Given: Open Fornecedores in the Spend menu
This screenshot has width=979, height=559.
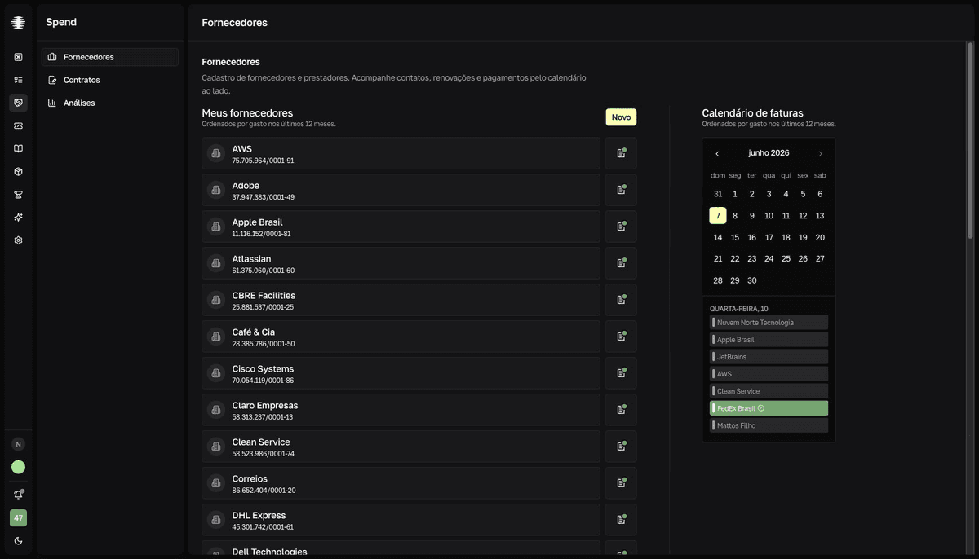Looking at the screenshot, I should coord(110,57).
